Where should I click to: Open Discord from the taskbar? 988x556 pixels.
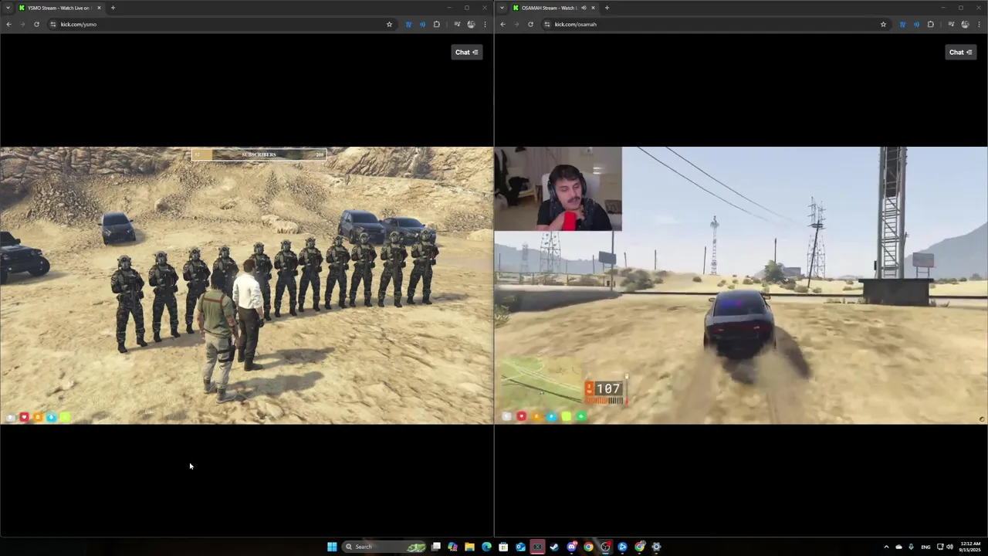pos(572,547)
